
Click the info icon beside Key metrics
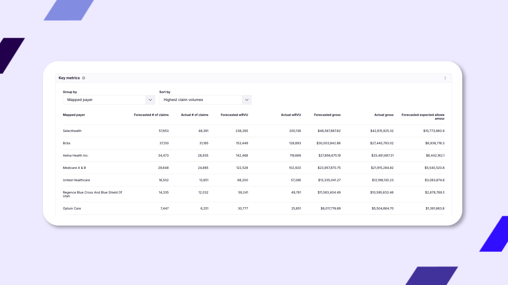tap(84, 78)
